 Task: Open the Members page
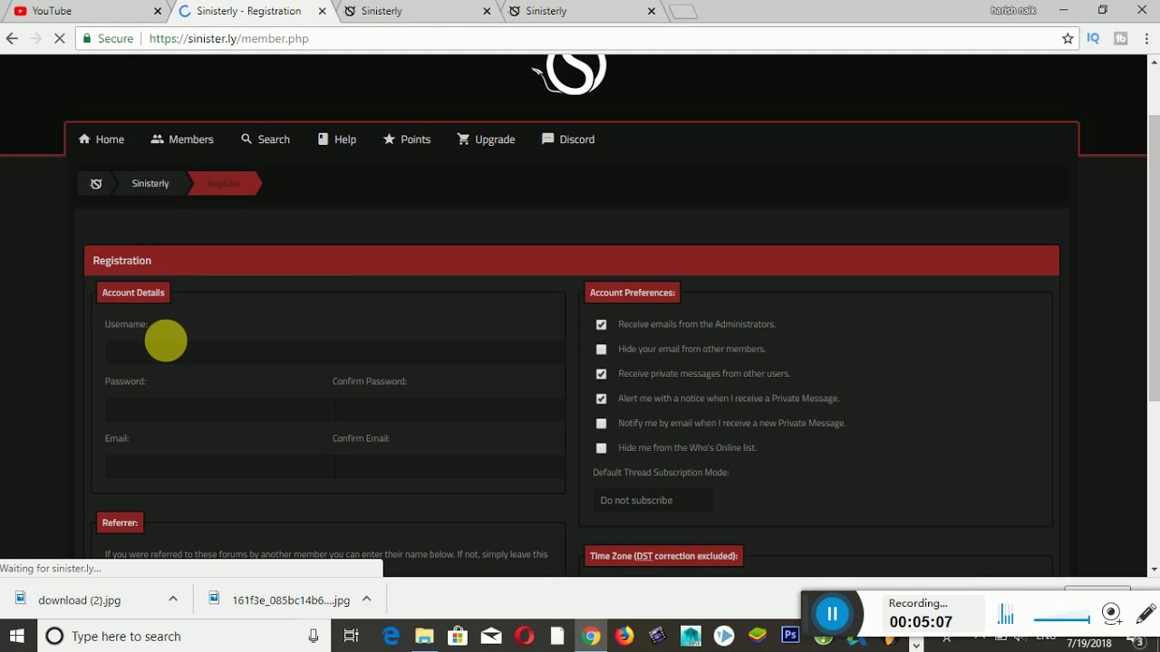click(x=182, y=139)
